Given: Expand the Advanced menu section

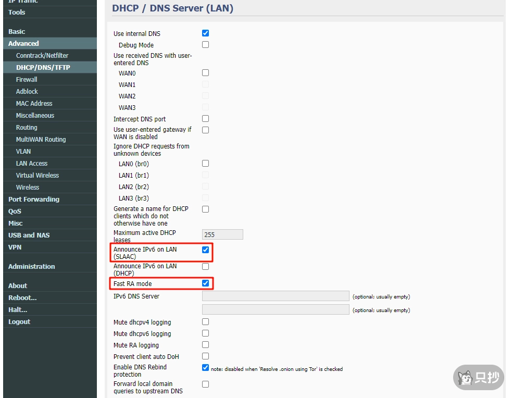Looking at the screenshot, I should click(x=23, y=44).
